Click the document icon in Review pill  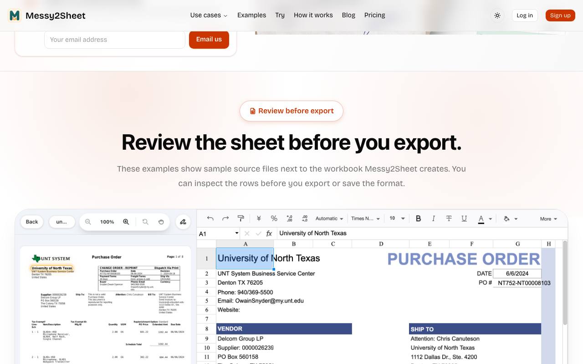coord(253,111)
